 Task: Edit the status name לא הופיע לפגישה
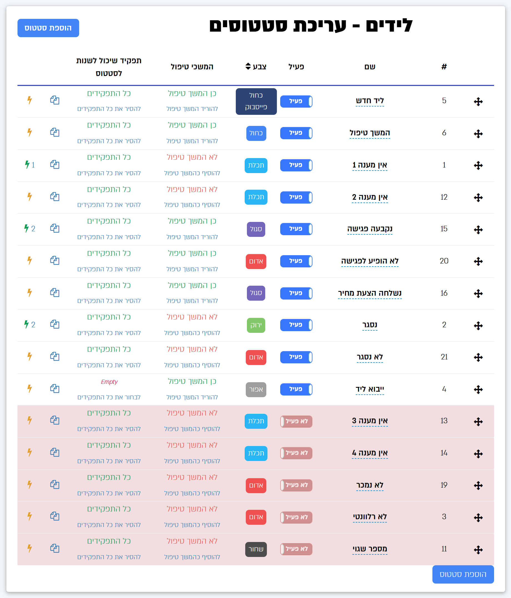pyautogui.click(x=370, y=261)
